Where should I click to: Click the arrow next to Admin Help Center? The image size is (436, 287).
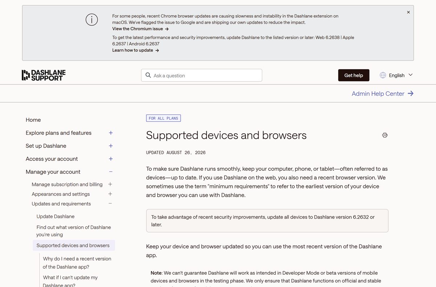(x=411, y=93)
